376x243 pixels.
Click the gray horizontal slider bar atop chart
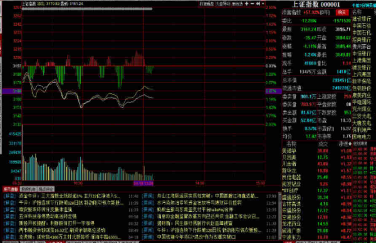pyautogui.click(x=87, y=9)
